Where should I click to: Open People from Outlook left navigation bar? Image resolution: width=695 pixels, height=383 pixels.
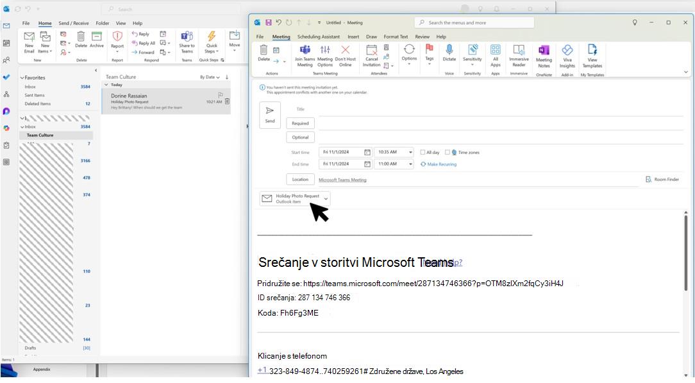(6, 60)
